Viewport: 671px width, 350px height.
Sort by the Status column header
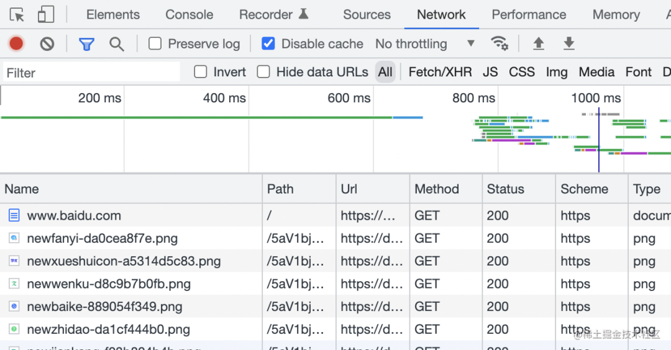[519, 189]
